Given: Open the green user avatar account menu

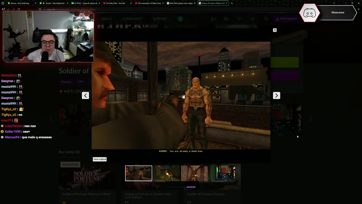Looking at the screenshot, I should pyautogui.click(x=180, y=19).
